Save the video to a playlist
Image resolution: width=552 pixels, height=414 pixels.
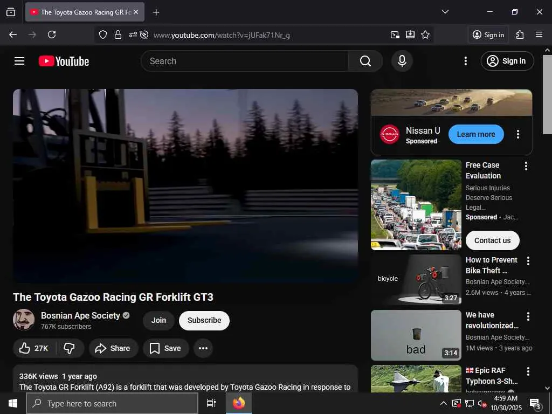click(x=166, y=348)
